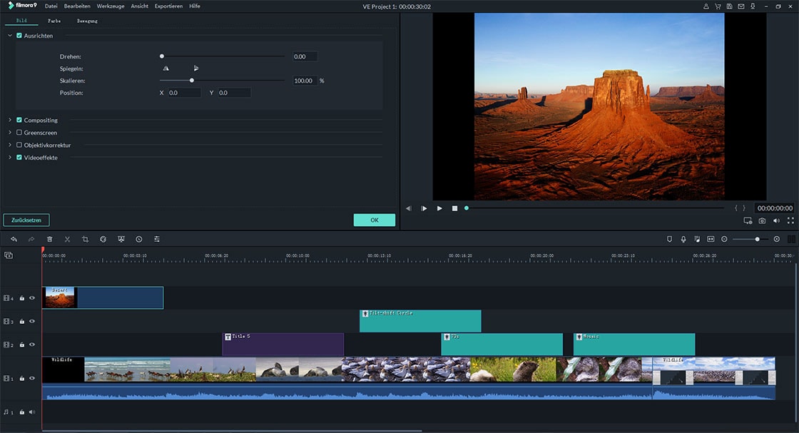Open the audio mixer icon

pos(697,239)
